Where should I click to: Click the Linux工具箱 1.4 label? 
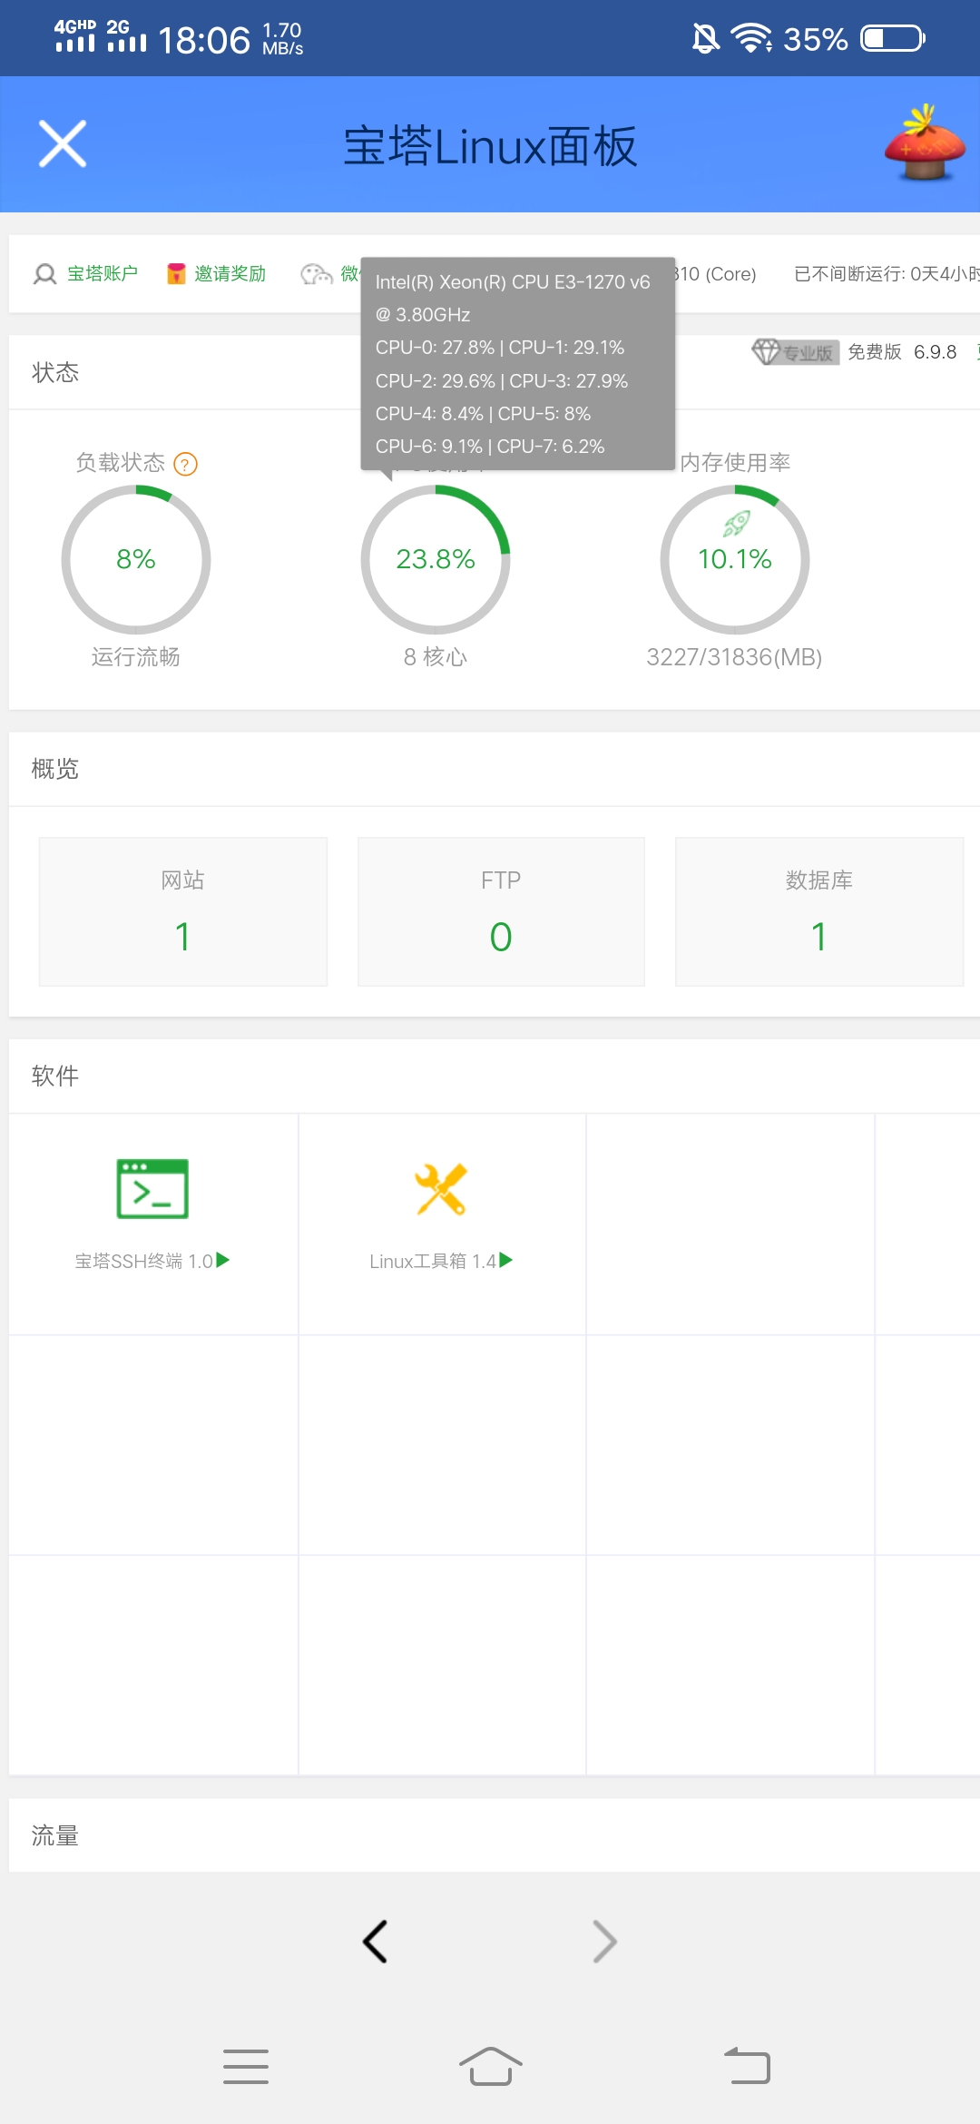point(433,1261)
